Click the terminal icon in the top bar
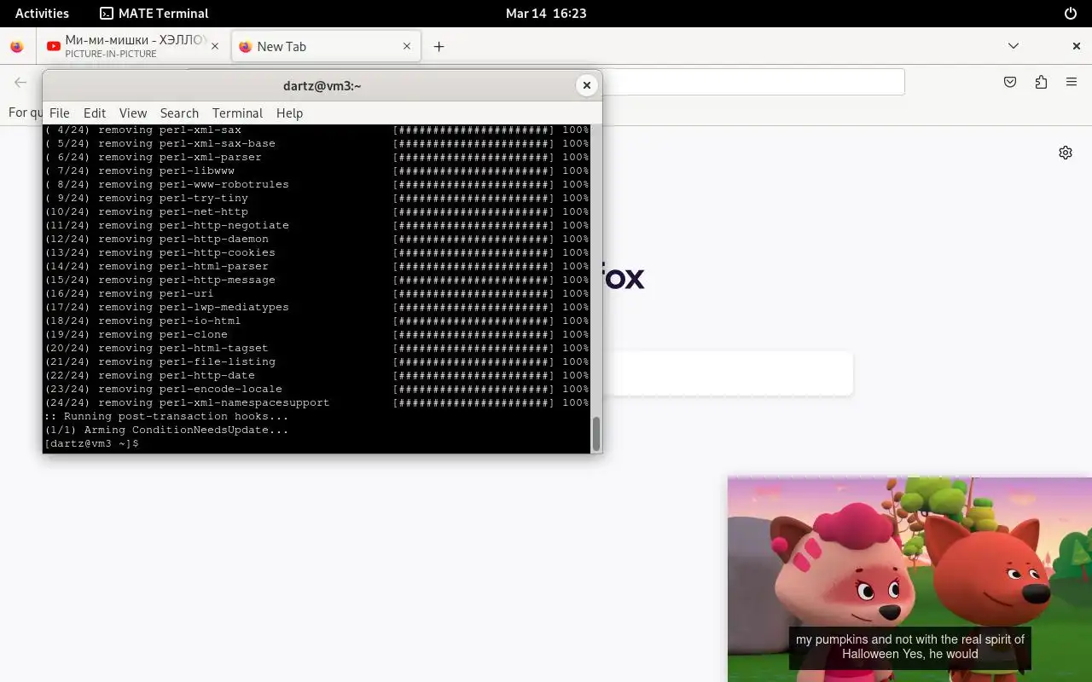 tap(107, 13)
